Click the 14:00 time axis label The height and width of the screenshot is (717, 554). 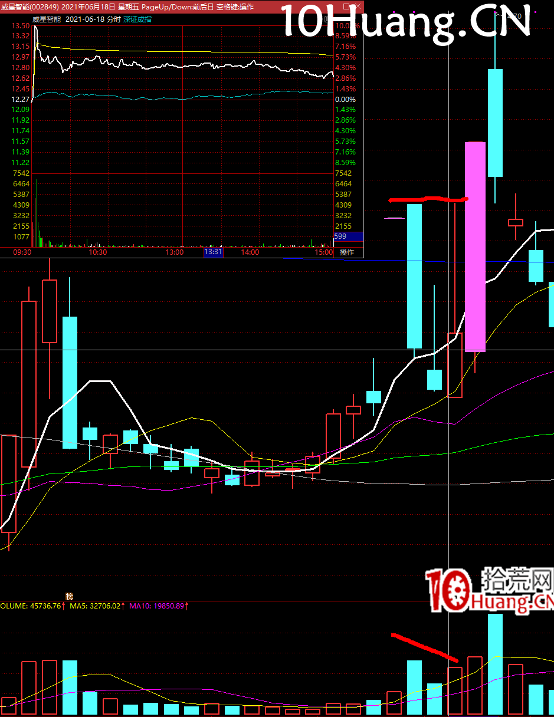coord(250,252)
